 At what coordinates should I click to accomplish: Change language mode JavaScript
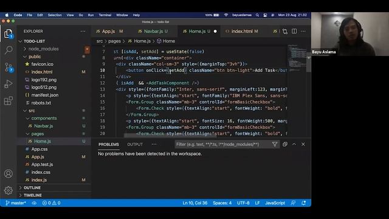pos(275,203)
